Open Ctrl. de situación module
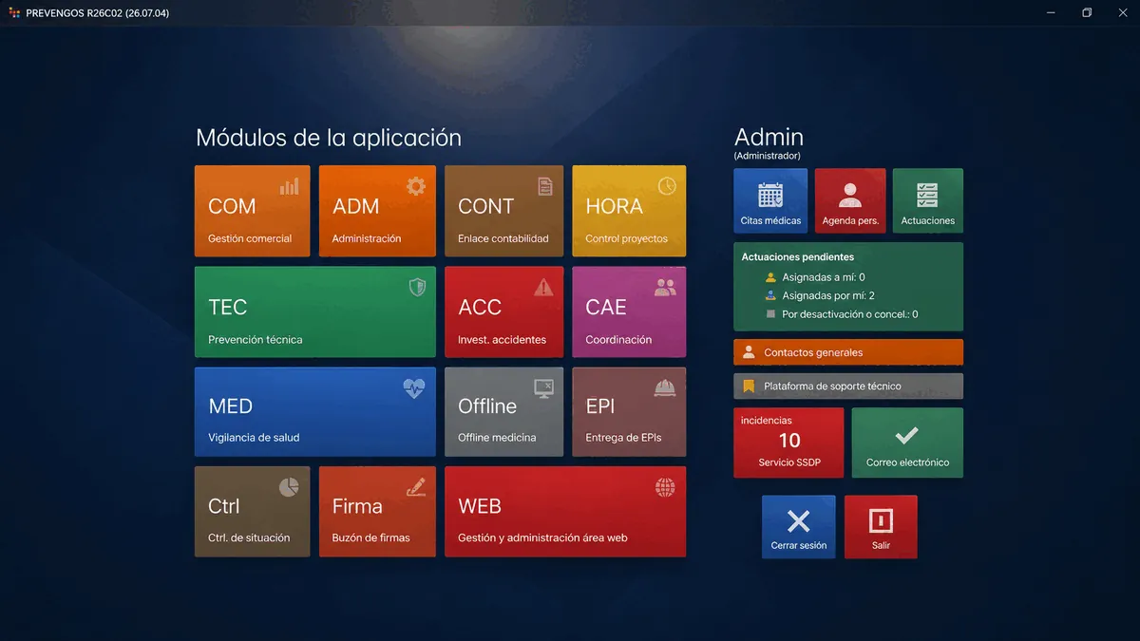Viewport: 1140px width, 641px height. [253, 511]
